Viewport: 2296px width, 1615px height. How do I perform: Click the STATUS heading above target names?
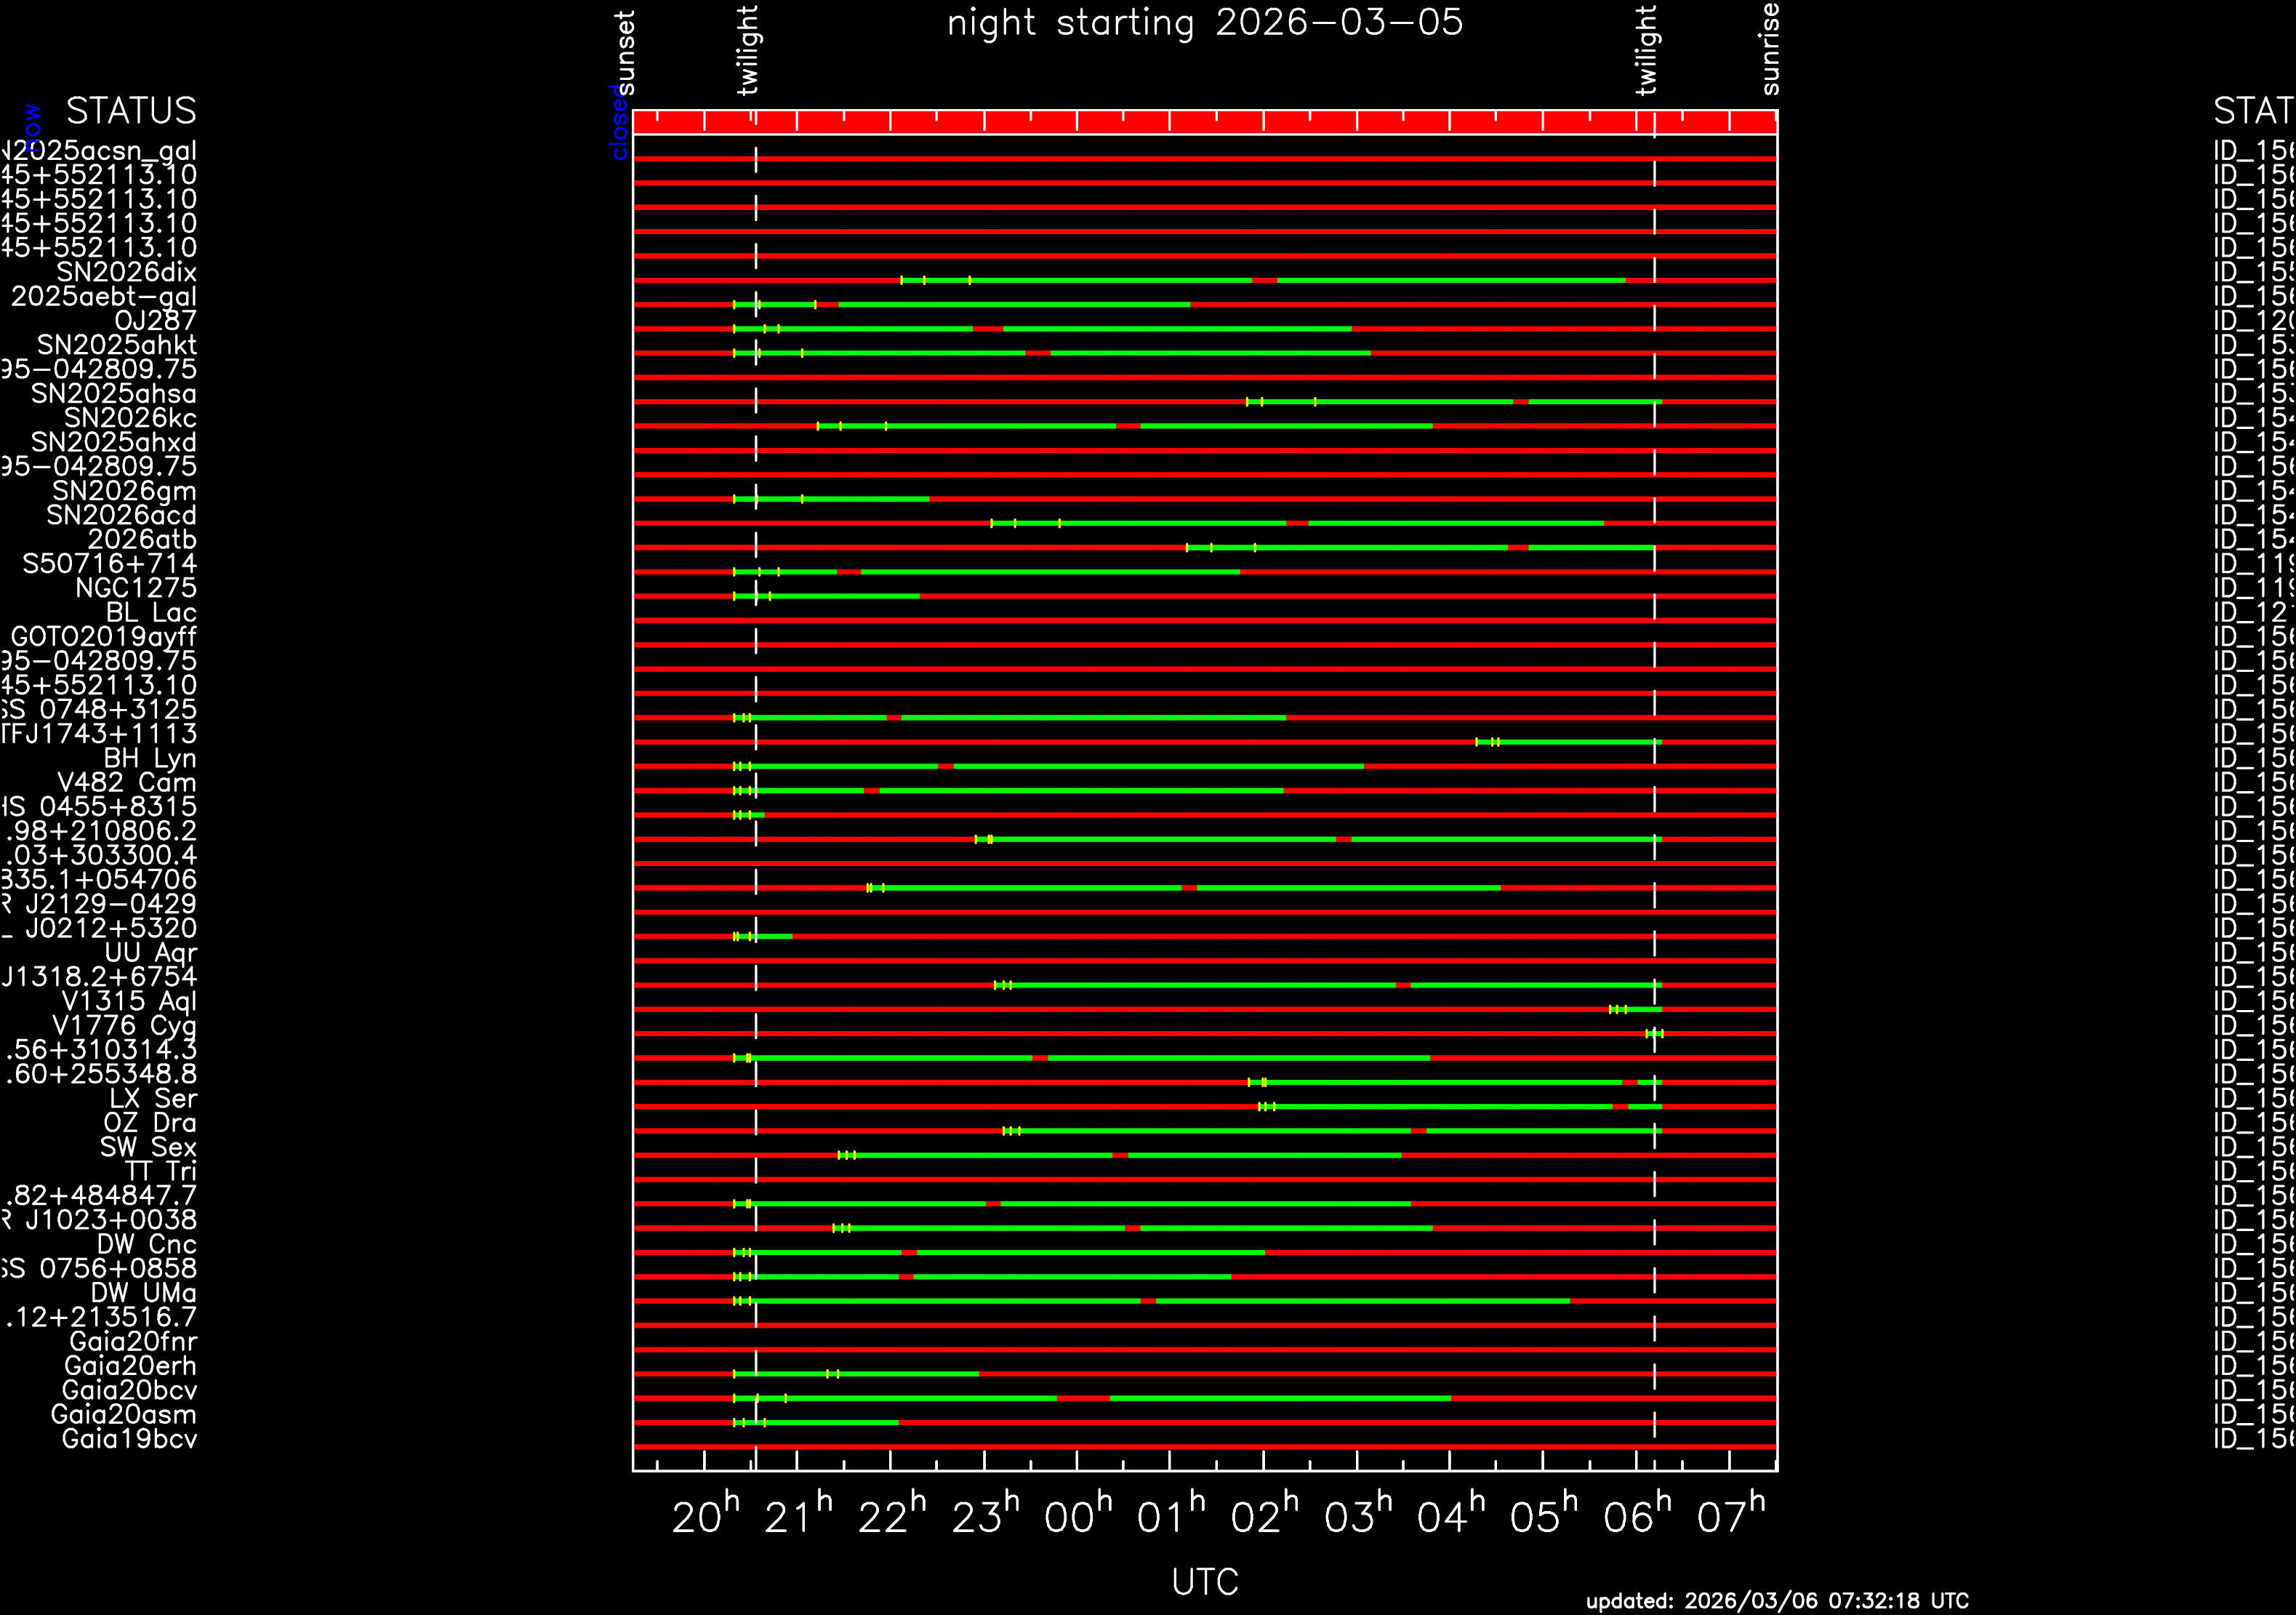[x=131, y=111]
